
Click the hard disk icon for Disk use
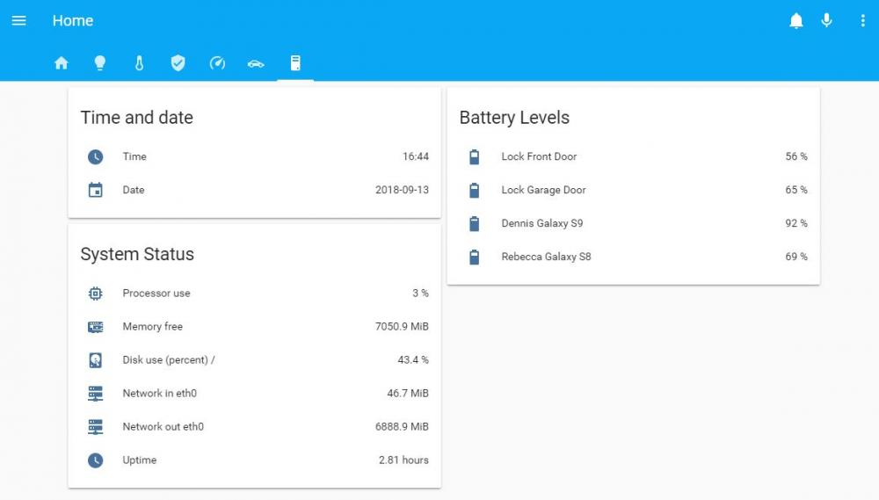(x=96, y=360)
